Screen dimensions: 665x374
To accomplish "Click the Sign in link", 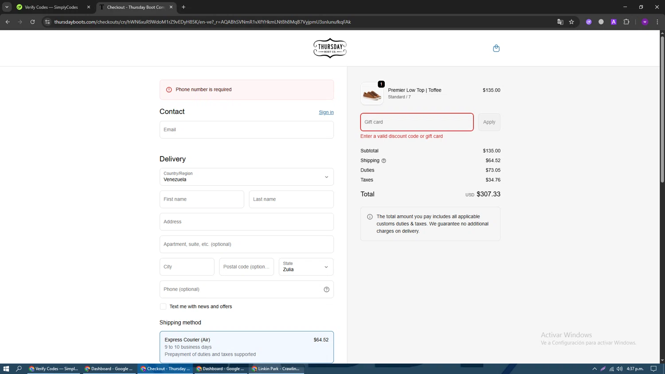I will coord(326,113).
